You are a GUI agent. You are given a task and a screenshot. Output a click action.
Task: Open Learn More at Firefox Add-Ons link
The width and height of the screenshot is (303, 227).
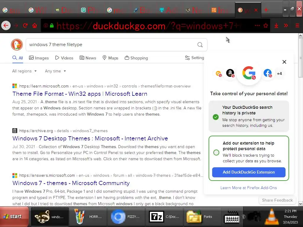(x=249, y=188)
